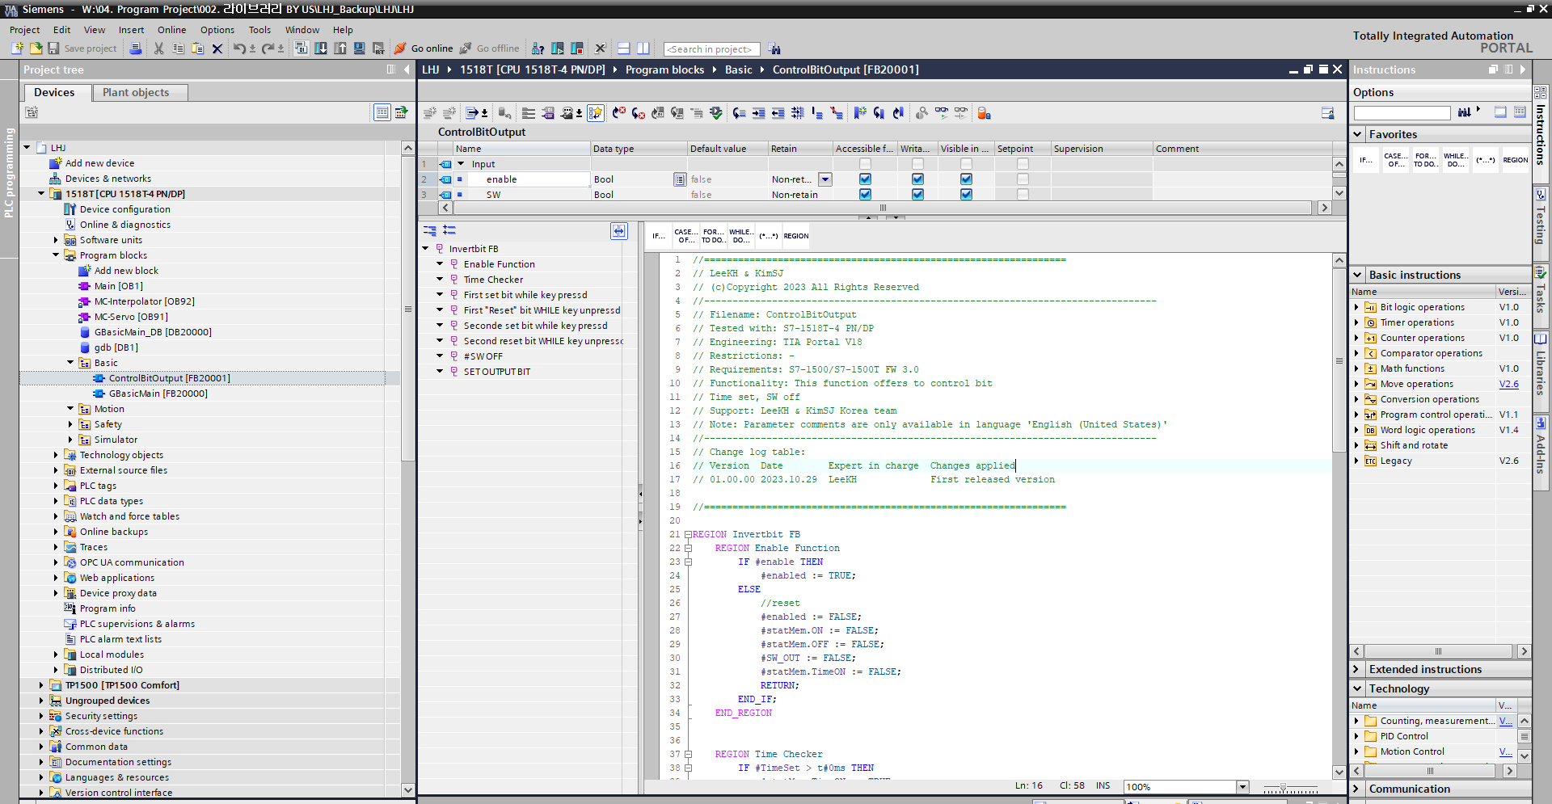Open GBasicMain [FB20000] block
1552x804 pixels.
pos(158,394)
